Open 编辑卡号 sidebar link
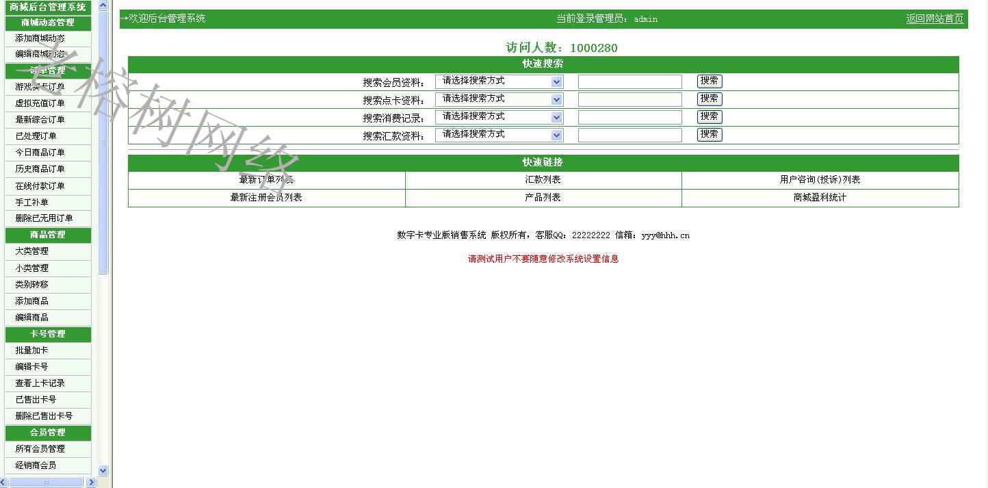The height and width of the screenshot is (488, 988). point(32,367)
